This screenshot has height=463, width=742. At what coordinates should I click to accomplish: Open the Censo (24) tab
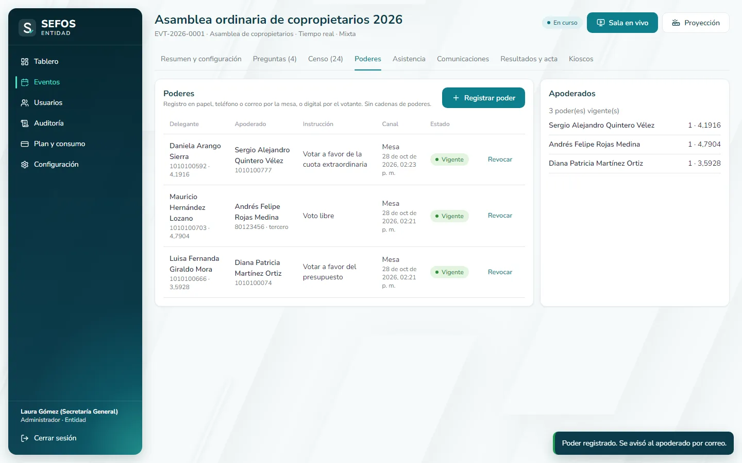point(326,59)
